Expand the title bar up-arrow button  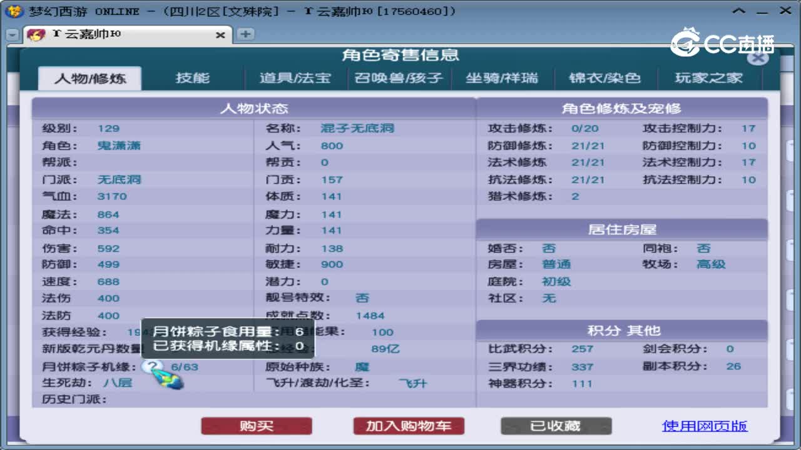click(740, 11)
